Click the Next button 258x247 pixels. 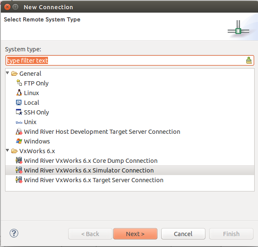[135, 234]
